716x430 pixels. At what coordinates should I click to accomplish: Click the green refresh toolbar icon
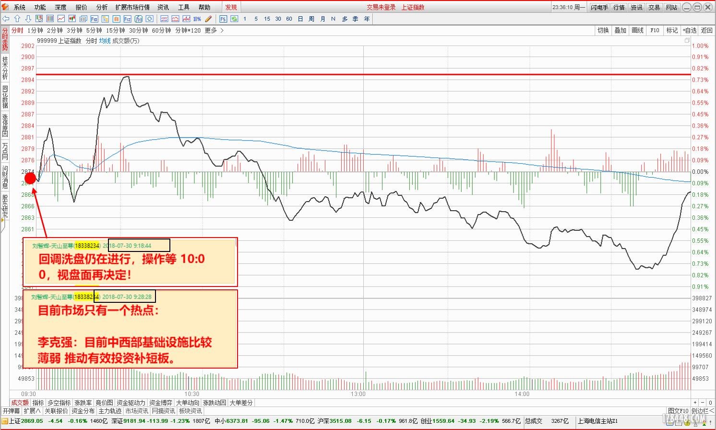pos(234,19)
